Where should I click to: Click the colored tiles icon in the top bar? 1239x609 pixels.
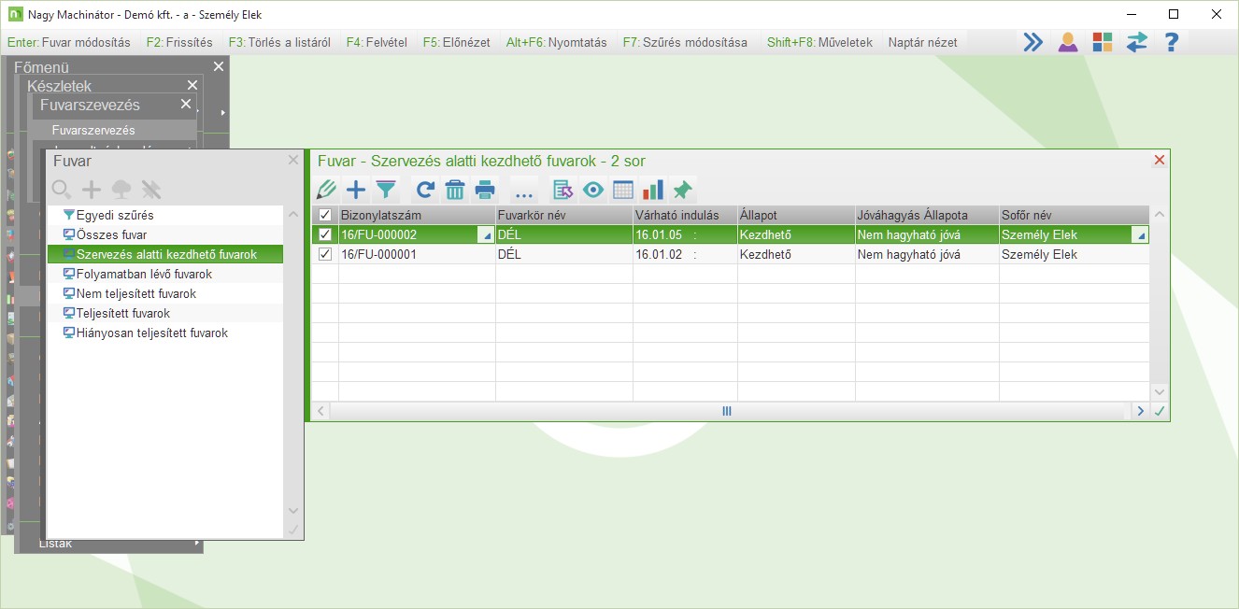point(1103,42)
